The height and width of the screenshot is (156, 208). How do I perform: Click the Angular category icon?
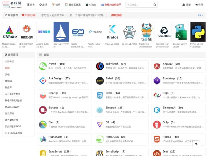pyautogui.click(x=157, y=66)
